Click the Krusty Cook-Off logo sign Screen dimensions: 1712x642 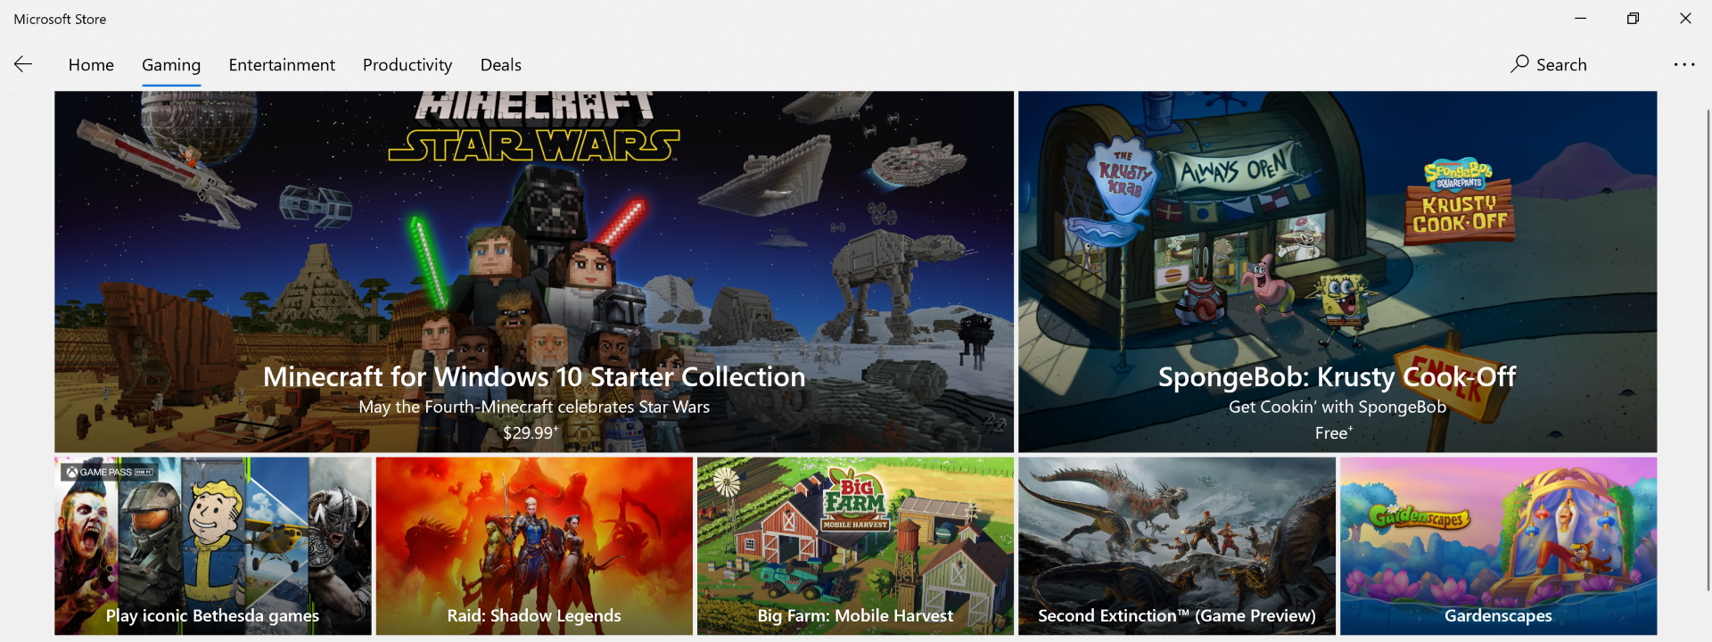pyautogui.click(x=1460, y=202)
